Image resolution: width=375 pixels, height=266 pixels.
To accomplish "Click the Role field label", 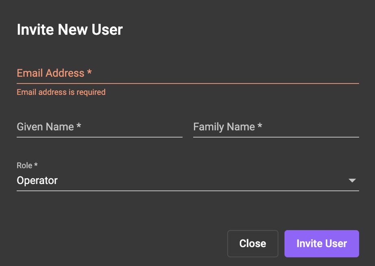I will tap(24, 165).
